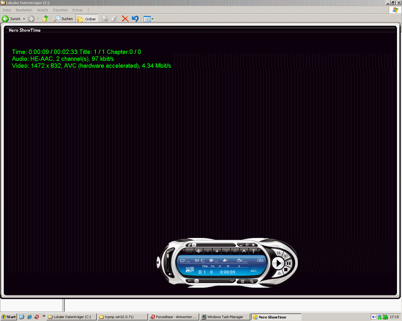Open the Ansicht menu
402x321 pixels.
tap(43, 10)
